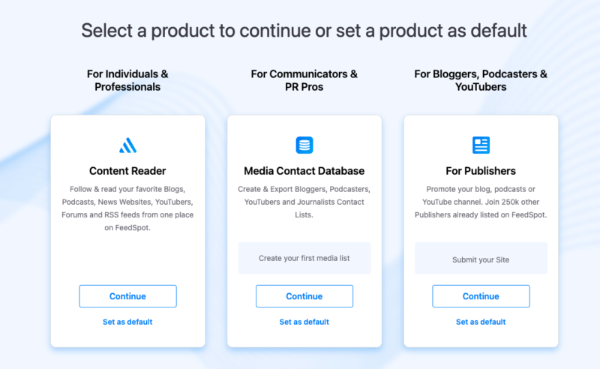Continue with the Content Reader product
The width and height of the screenshot is (600, 369).
pos(127,296)
